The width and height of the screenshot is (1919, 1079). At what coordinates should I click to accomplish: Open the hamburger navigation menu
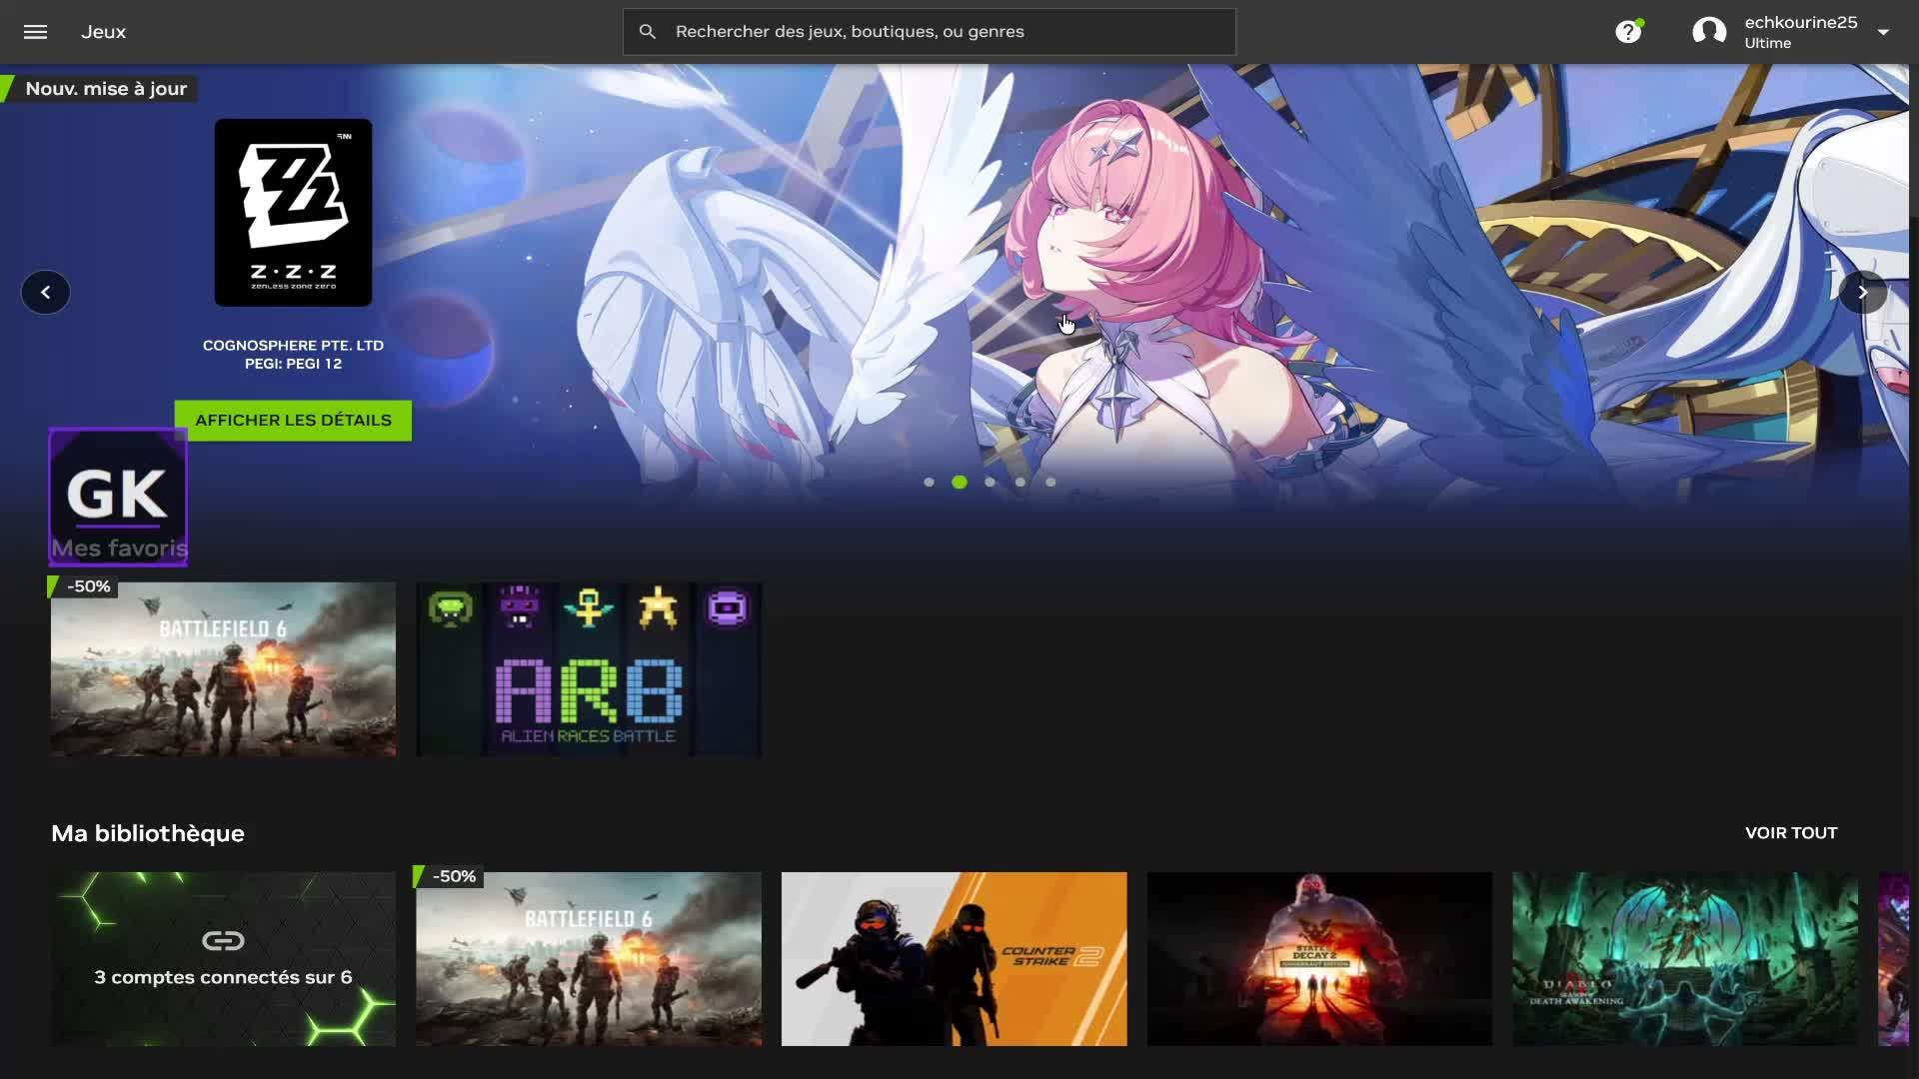[x=35, y=32]
